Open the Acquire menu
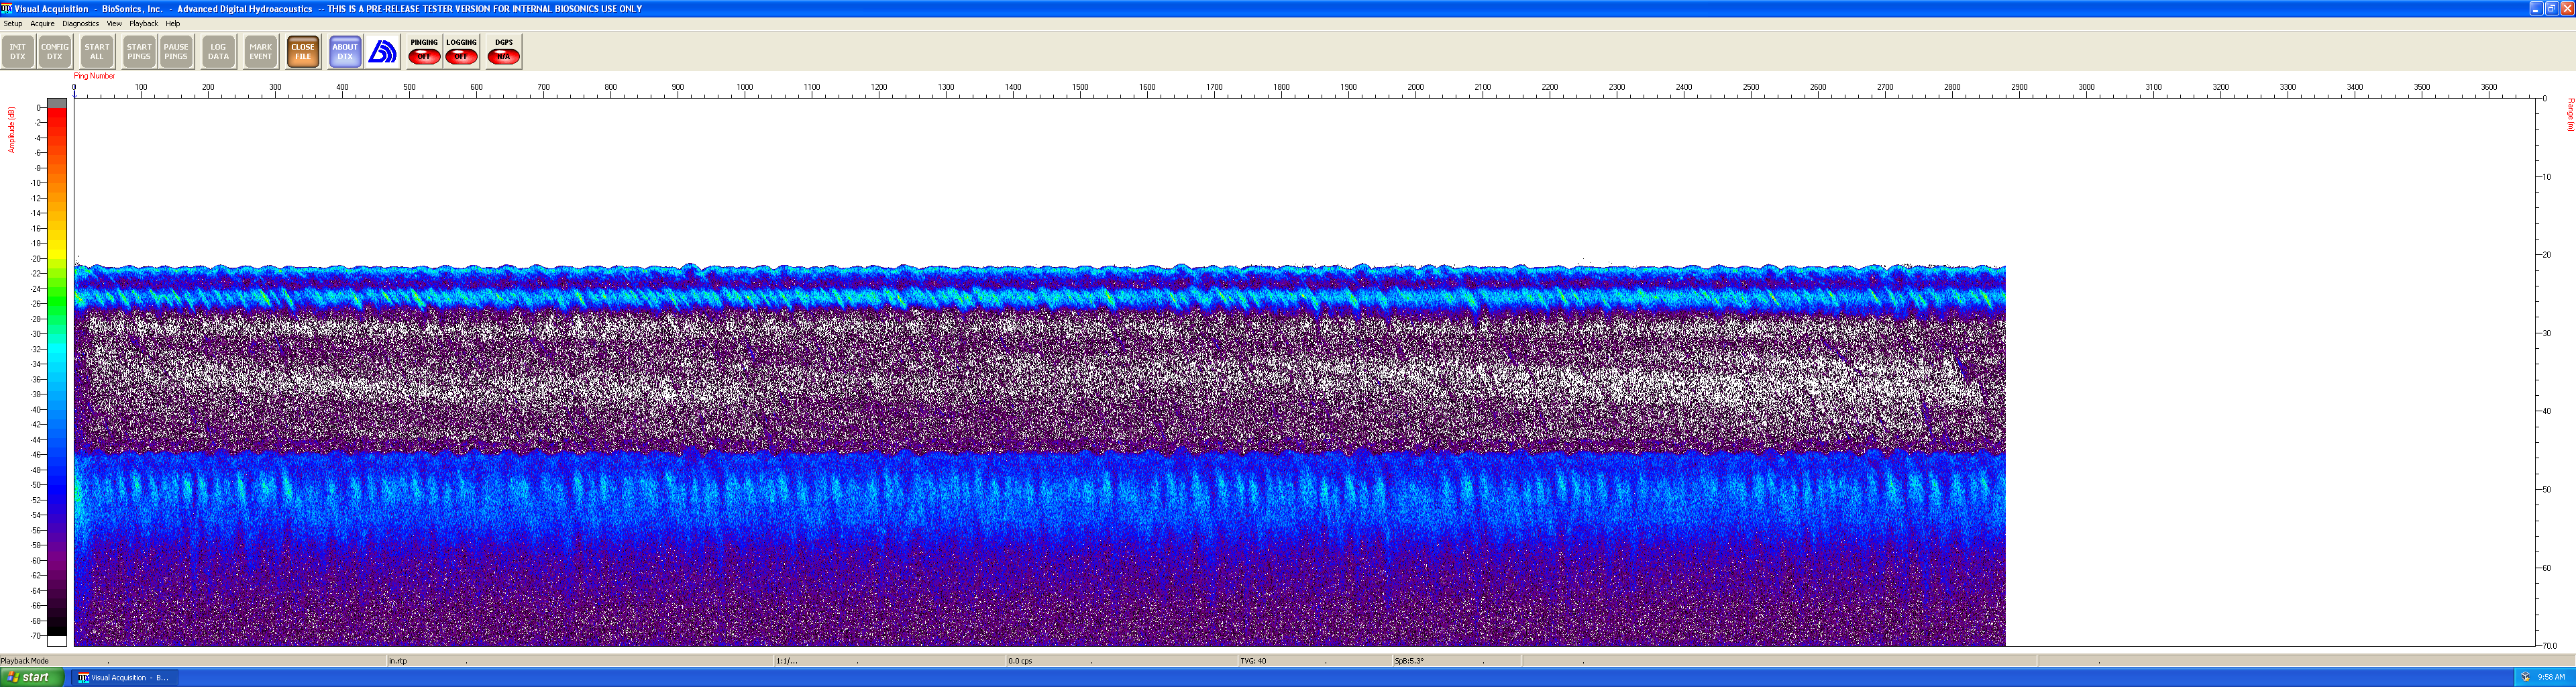This screenshot has height=687, width=2576. [x=42, y=24]
